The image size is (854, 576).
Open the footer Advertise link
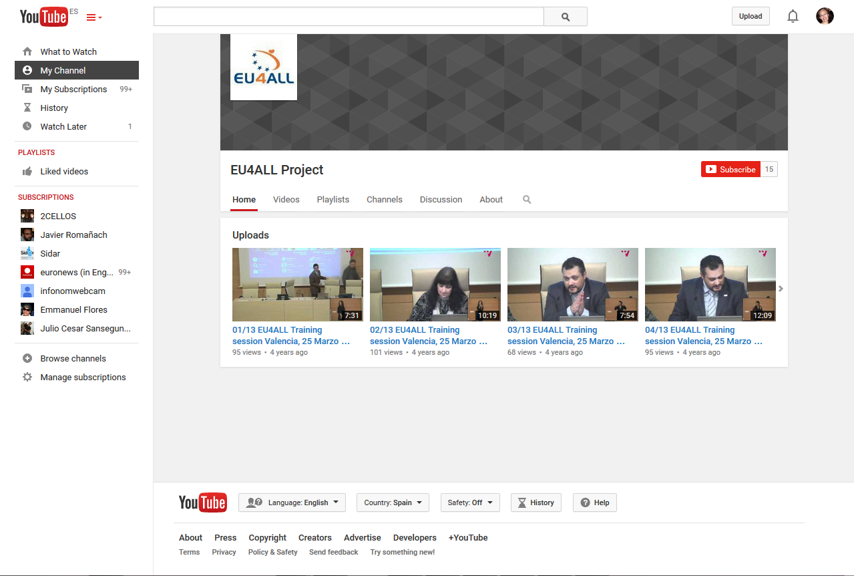363,537
